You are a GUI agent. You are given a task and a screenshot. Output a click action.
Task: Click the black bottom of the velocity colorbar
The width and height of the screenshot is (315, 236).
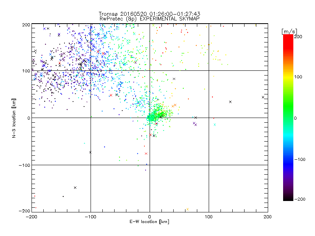[288, 198]
